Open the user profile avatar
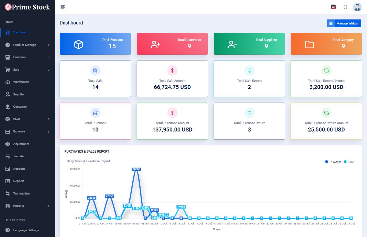367x237 pixels. click(357, 7)
